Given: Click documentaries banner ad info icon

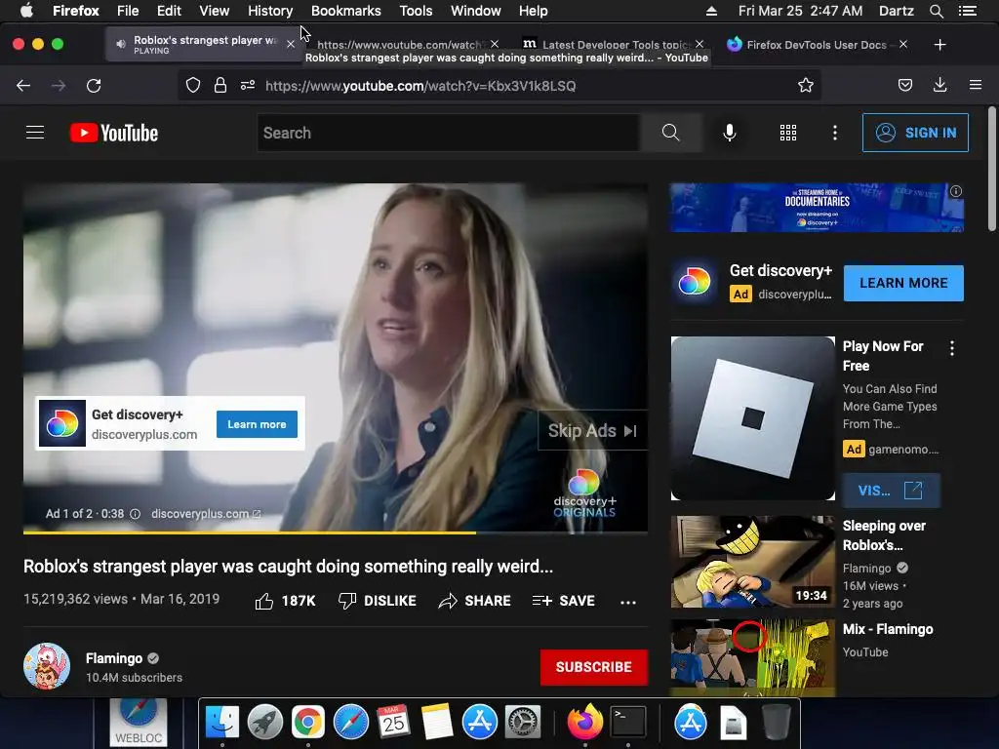Looking at the screenshot, I should click(956, 191).
